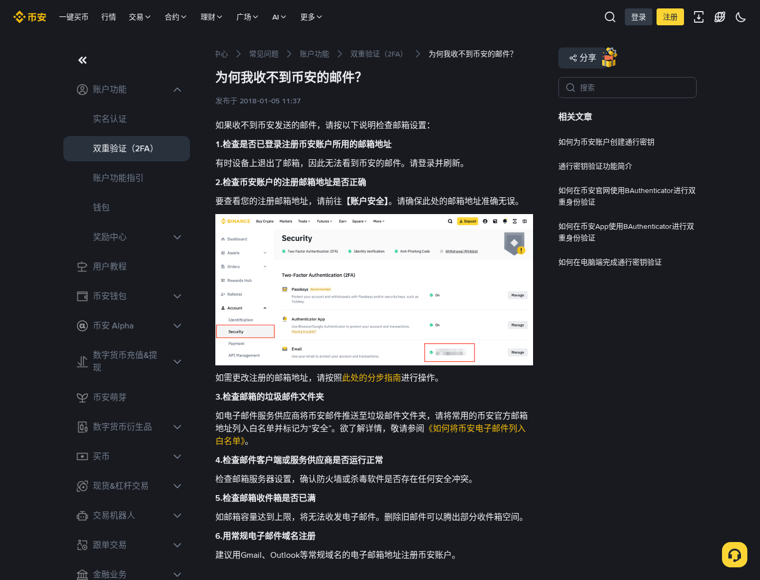The image size is (760, 580).
Task: Expand the 合约 dropdown in top navigation
Action: [176, 17]
